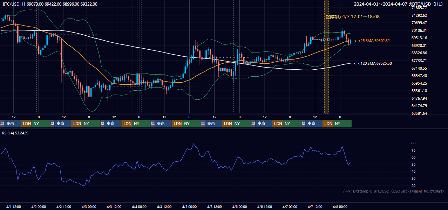Click the 4/3 12:00 date label
Screen dimensions: 448x210
[x=114, y=207]
